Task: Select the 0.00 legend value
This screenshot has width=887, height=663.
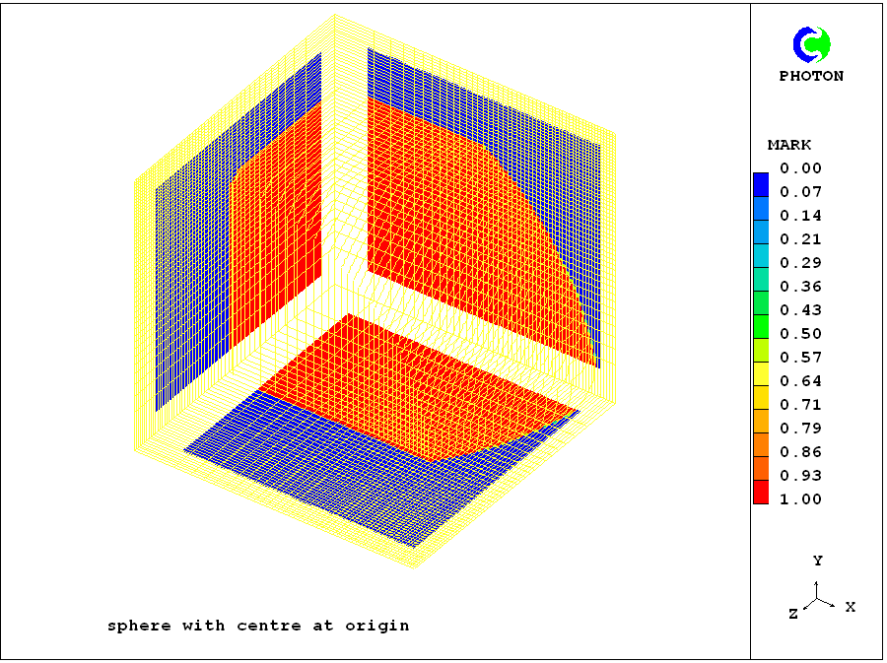Action: [800, 168]
